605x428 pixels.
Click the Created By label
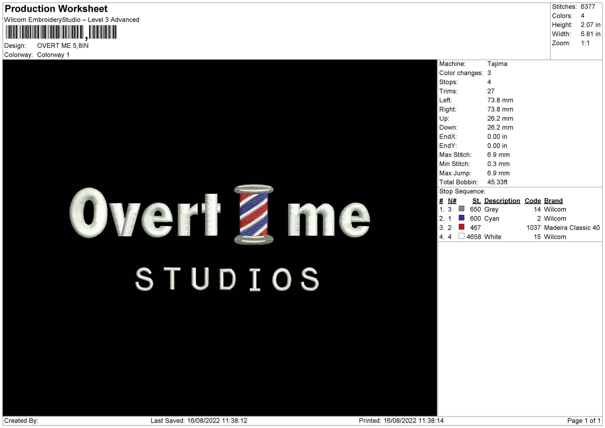pyautogui.click(x=21, y=421)
